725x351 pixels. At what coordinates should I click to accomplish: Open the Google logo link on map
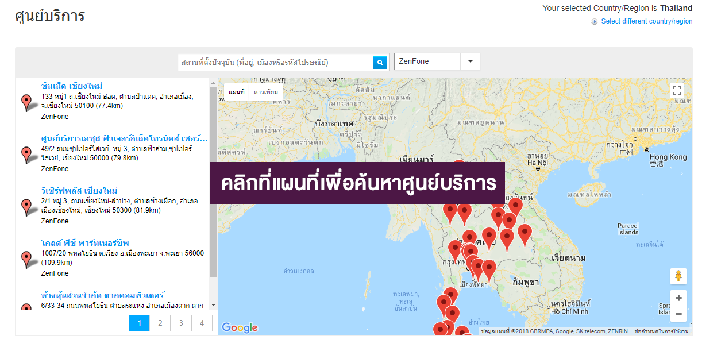point(240,327)
